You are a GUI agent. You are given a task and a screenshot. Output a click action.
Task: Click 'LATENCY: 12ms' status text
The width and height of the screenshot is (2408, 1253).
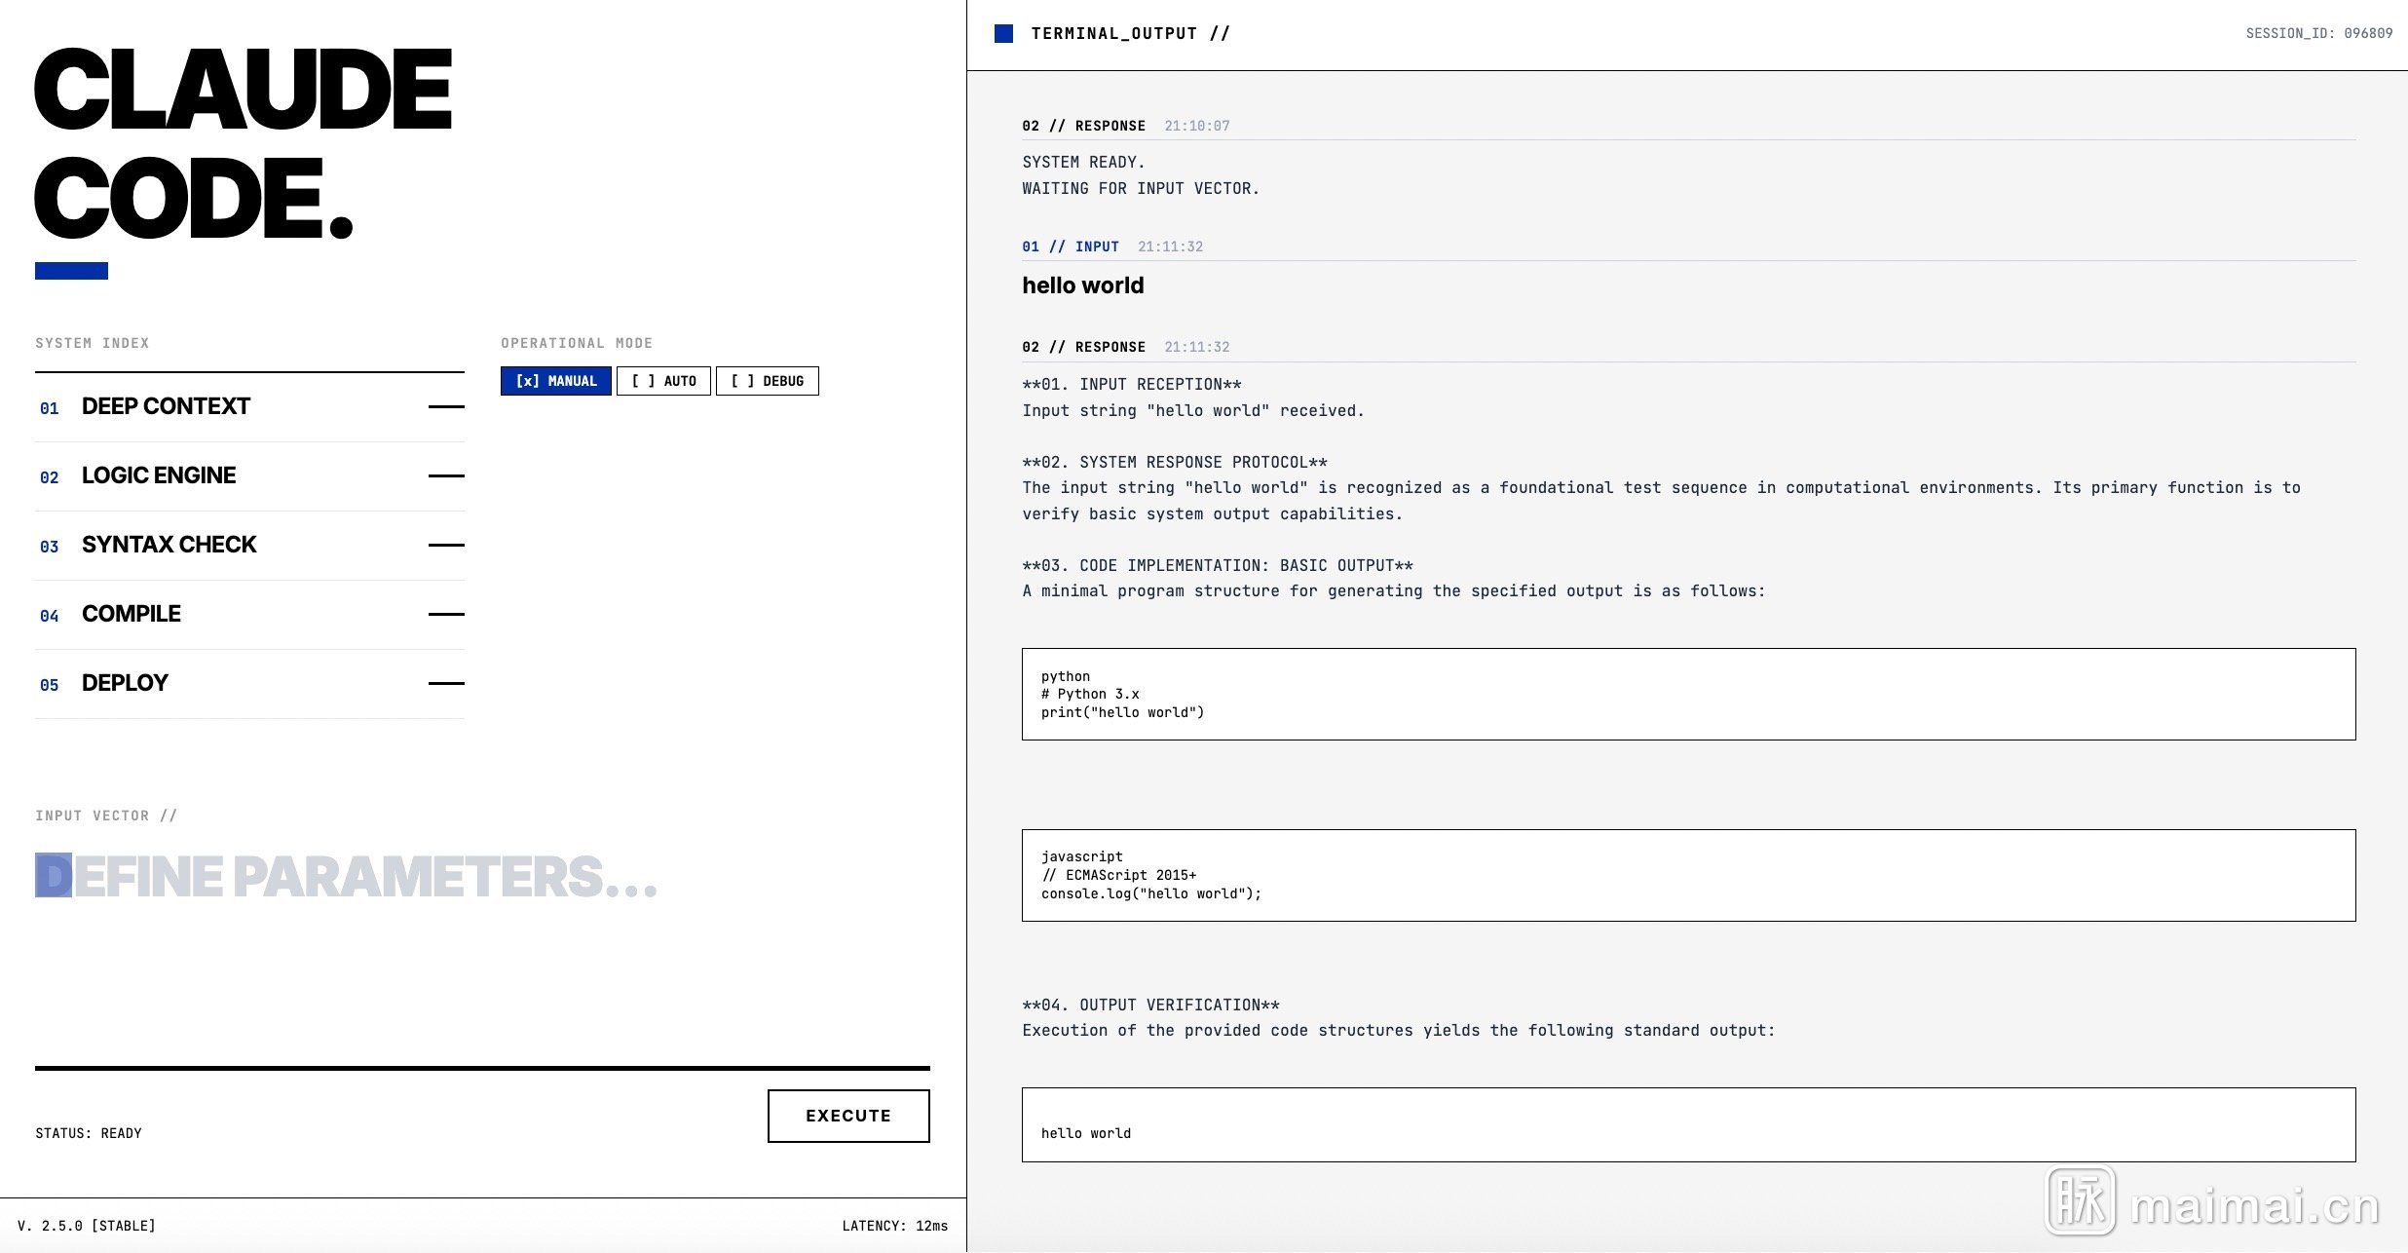895,1226
